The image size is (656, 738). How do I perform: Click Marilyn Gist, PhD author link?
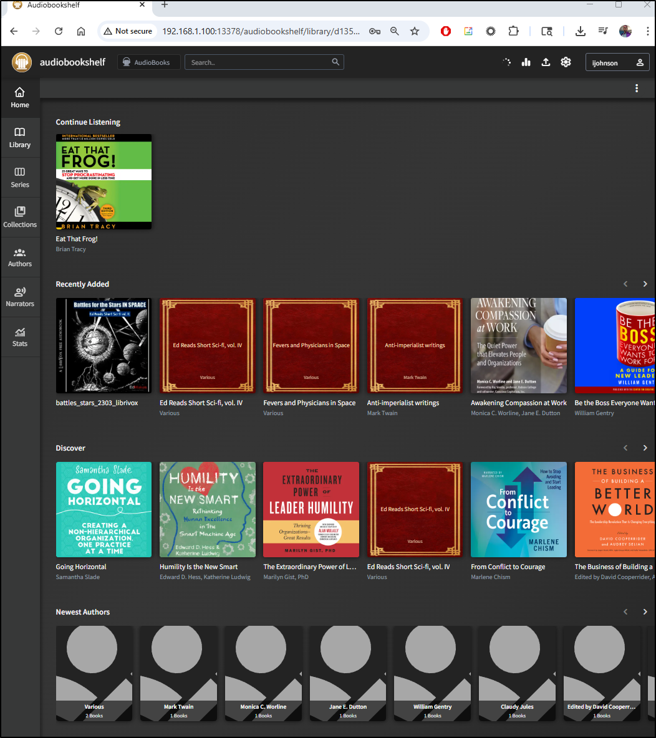286,577
